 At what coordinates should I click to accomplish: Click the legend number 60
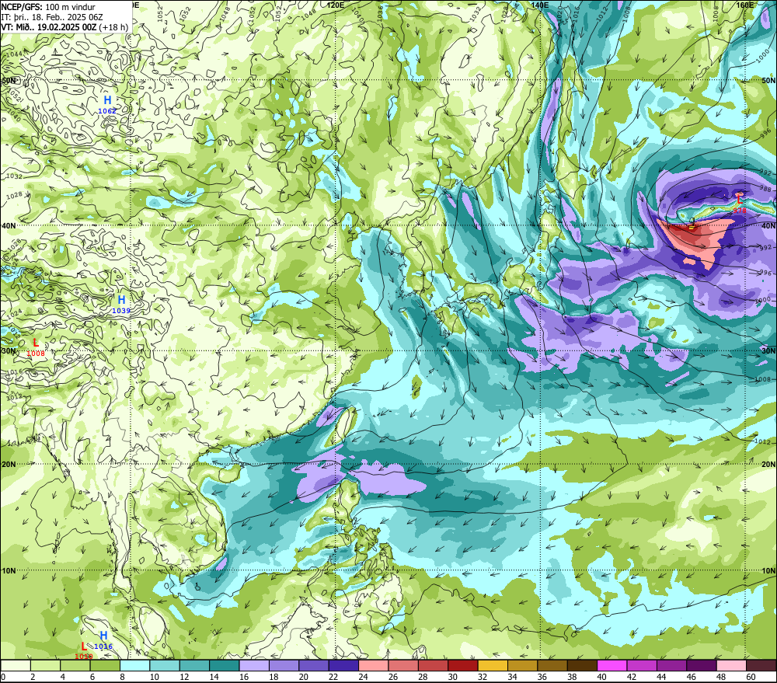[751, 677]
